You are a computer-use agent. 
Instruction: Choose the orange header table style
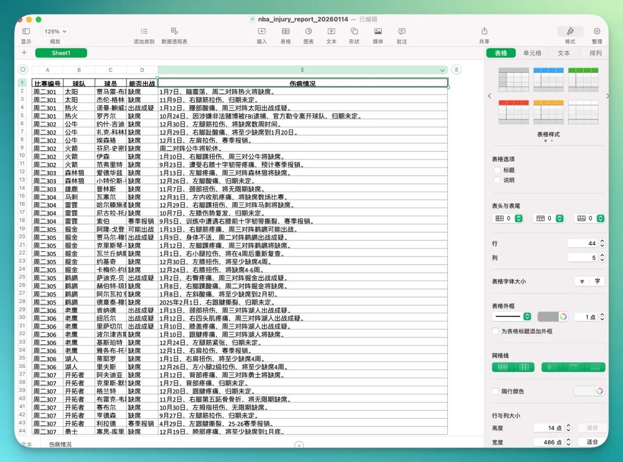[549, 112]
